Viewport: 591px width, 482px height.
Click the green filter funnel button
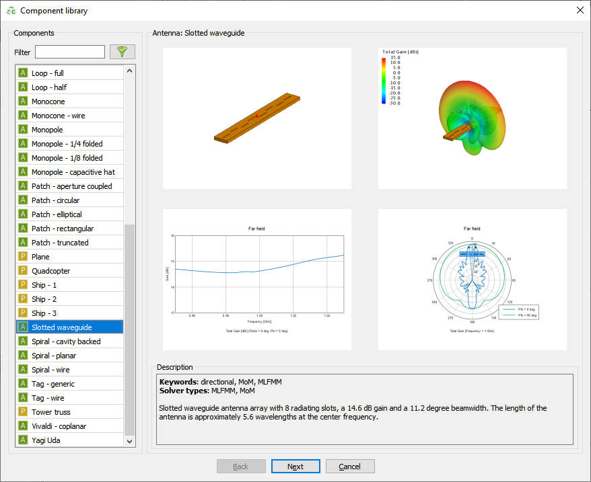[122, 52]
